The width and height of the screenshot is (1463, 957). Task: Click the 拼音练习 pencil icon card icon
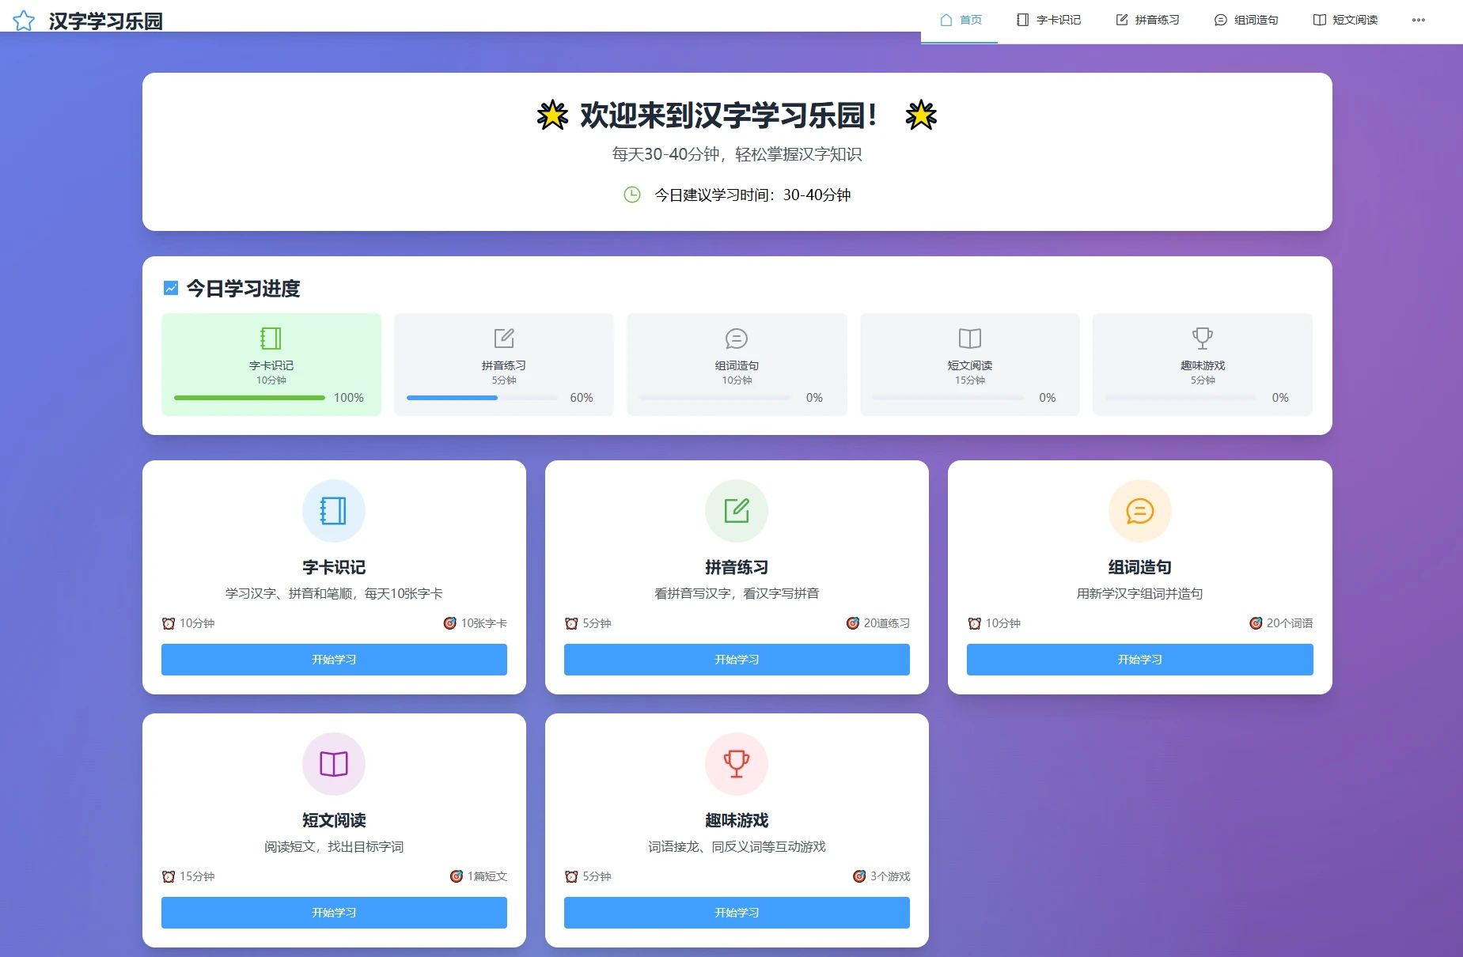[x=736, y=511]
